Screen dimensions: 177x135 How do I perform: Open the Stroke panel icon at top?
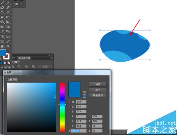click(22, 4)
